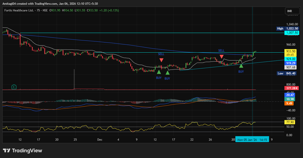Click the 'Mon 05 Jan '26 14:15' crosshair date label
This screenshot has height=158, width=303.
coord(252,140)
